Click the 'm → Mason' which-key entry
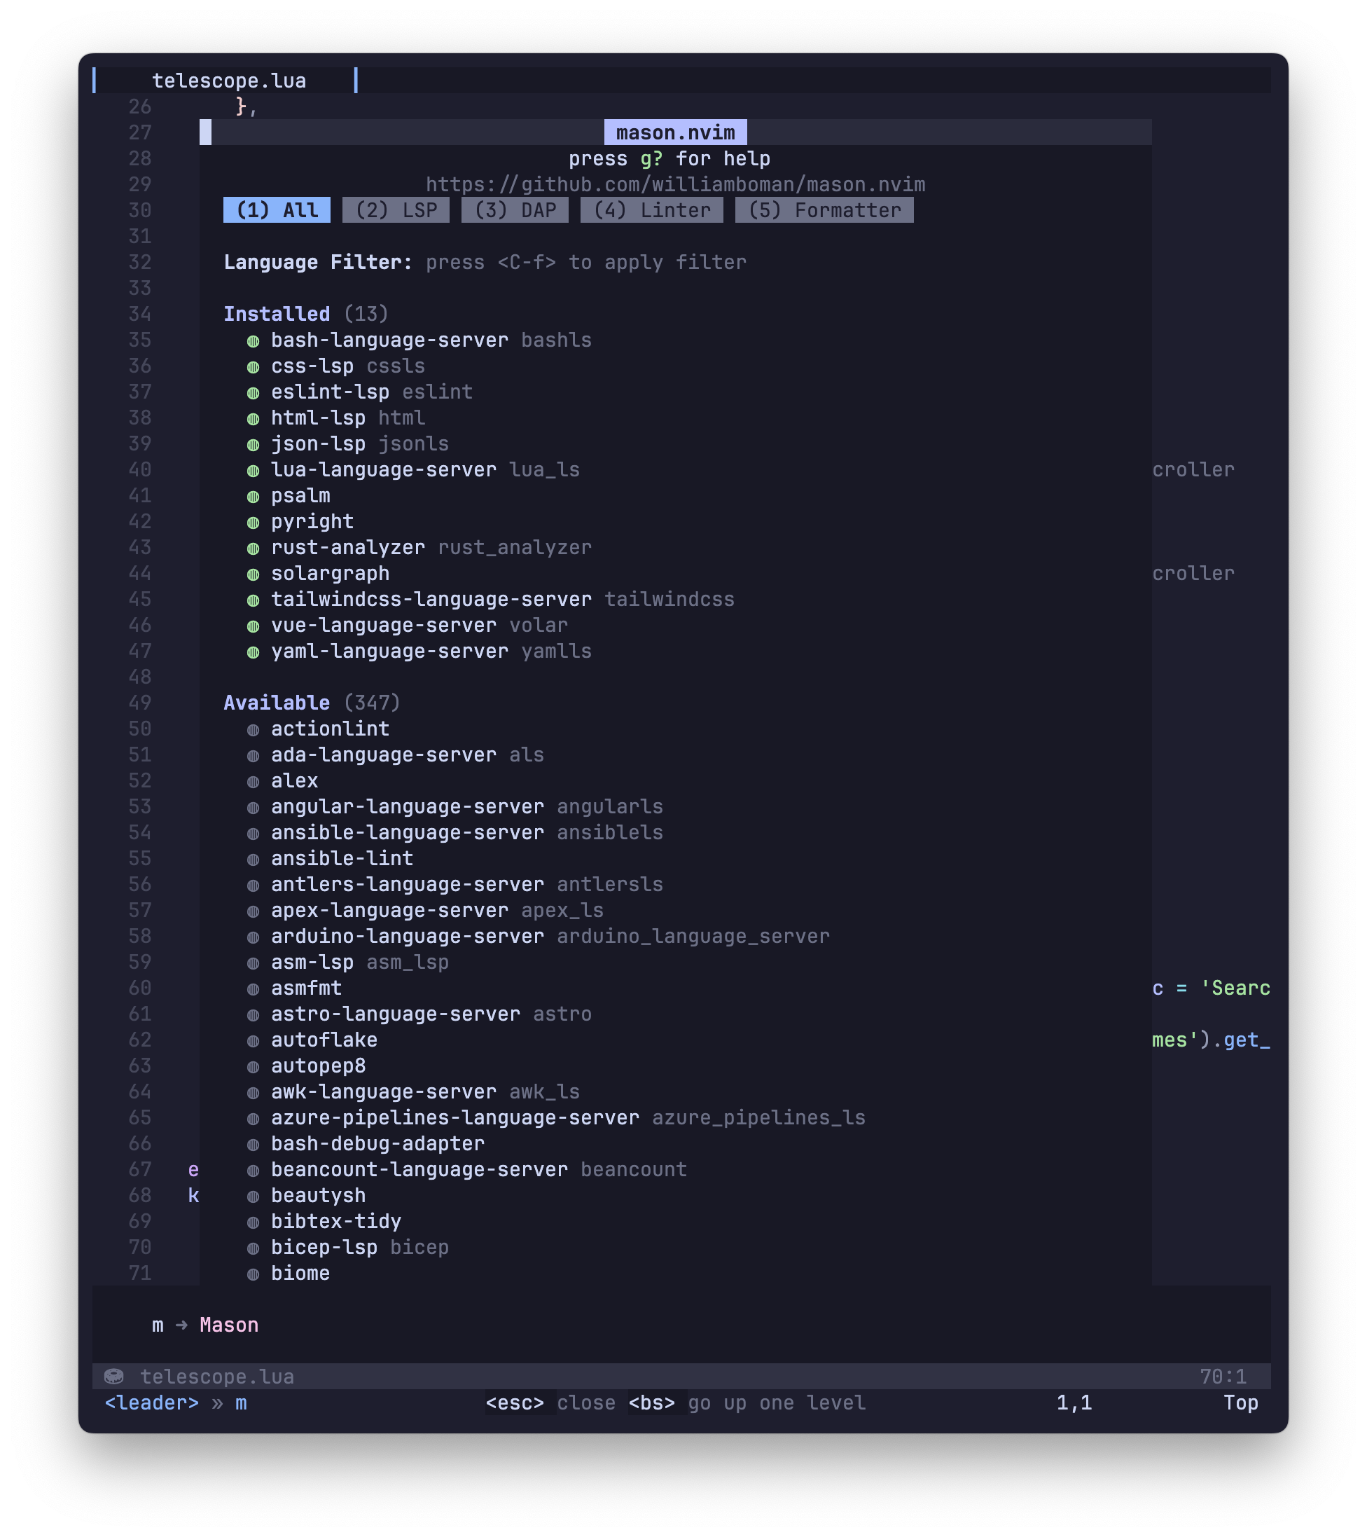Image resolution: width=1367 pixels, height=1537 pixels. 204,1325
